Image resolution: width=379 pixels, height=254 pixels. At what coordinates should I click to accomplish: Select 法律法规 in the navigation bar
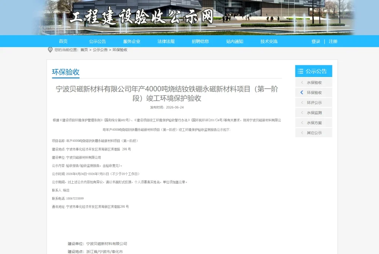click(x=166, y=41)
